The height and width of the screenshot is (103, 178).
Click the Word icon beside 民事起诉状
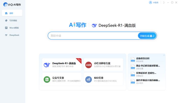click(132, 74)
